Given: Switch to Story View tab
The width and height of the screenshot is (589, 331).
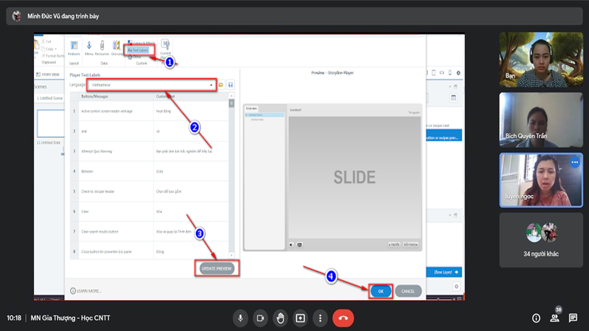Looking at the screenshot, I should (x=48, y=74).
